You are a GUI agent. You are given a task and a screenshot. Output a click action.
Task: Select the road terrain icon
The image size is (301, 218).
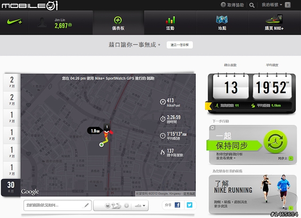click(x=116, y=206)
